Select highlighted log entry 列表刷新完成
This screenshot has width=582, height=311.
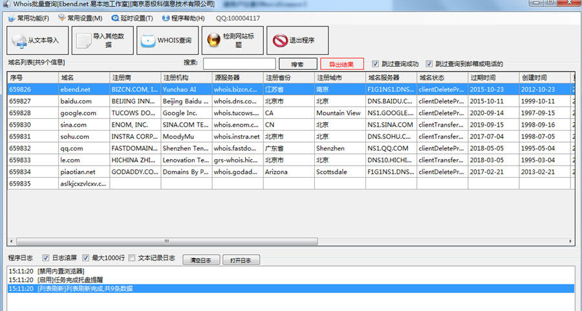pos(291,289)
